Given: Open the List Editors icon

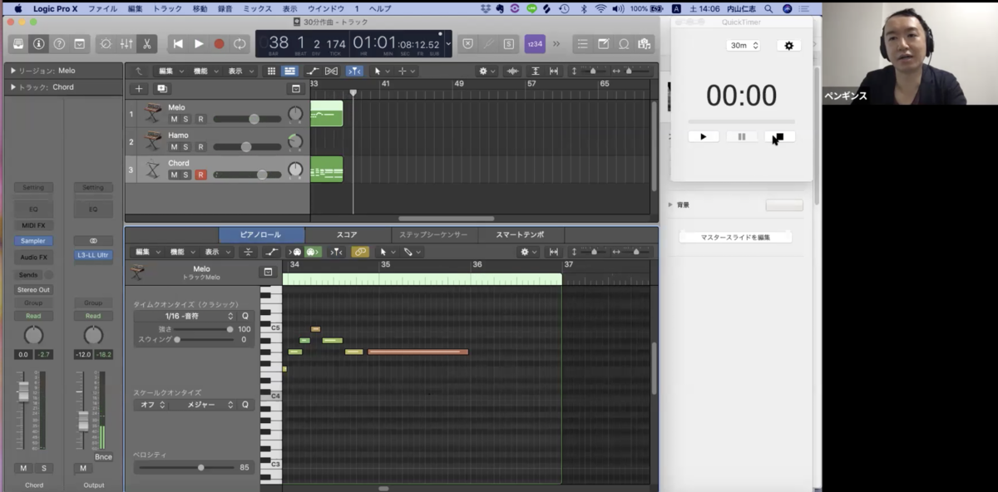Looking at the screenshot, I should 583,43.
